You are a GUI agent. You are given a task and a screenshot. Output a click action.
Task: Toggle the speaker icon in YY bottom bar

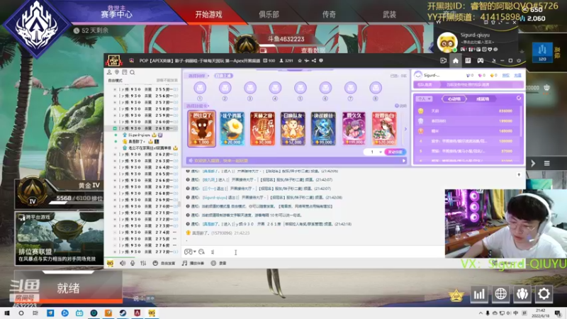123,263
